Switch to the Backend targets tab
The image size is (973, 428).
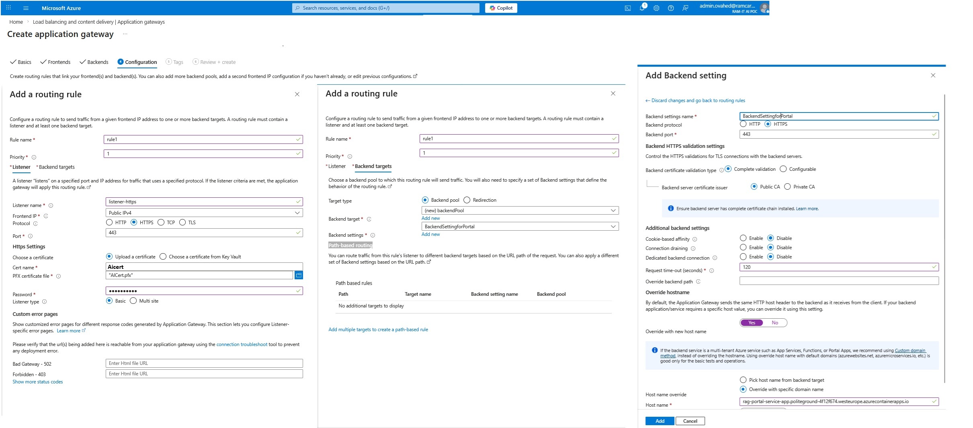372,166
